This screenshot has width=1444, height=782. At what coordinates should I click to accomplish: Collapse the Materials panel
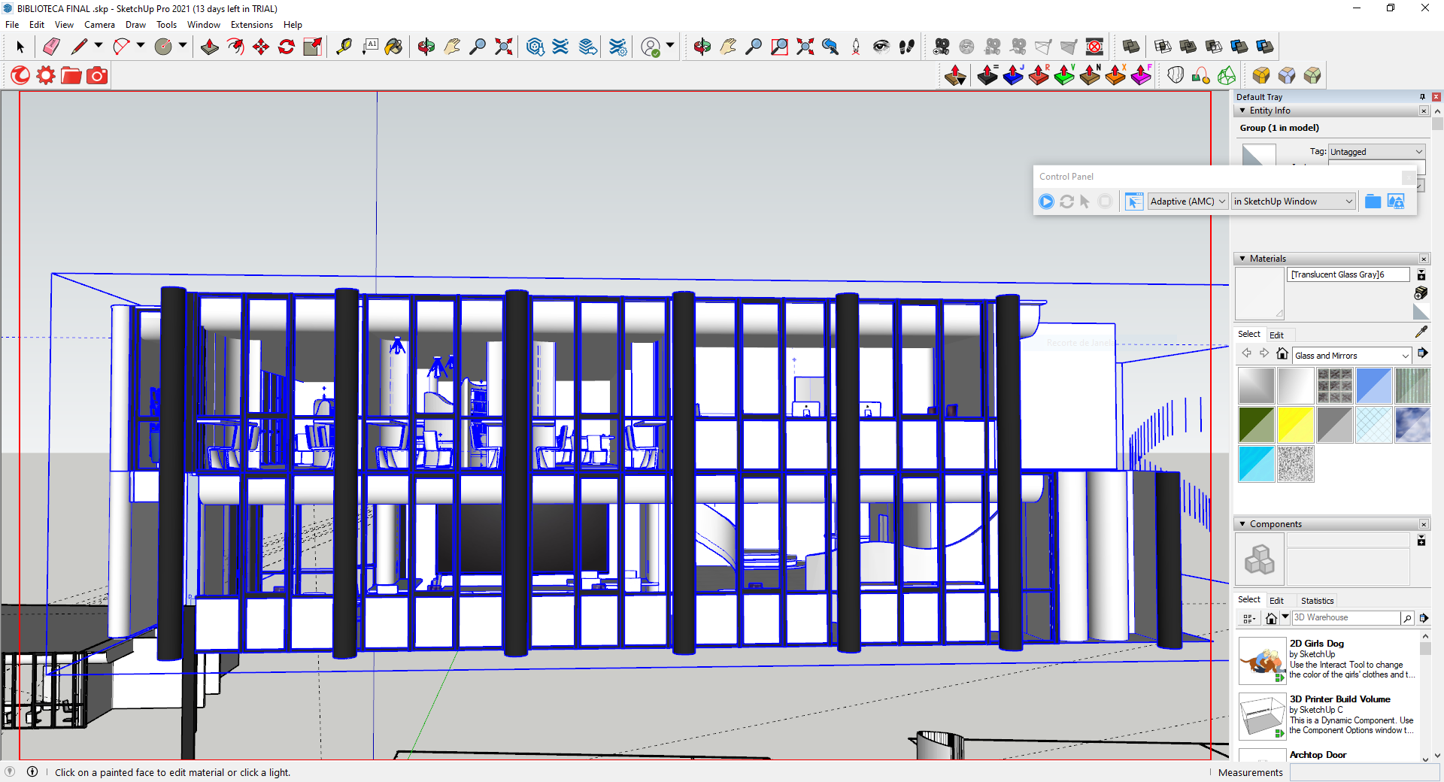coord(1242,259)
